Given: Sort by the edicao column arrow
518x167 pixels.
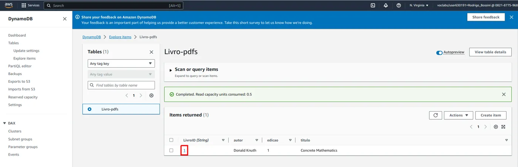Looking at the screenshot, I should click(290, 140).
